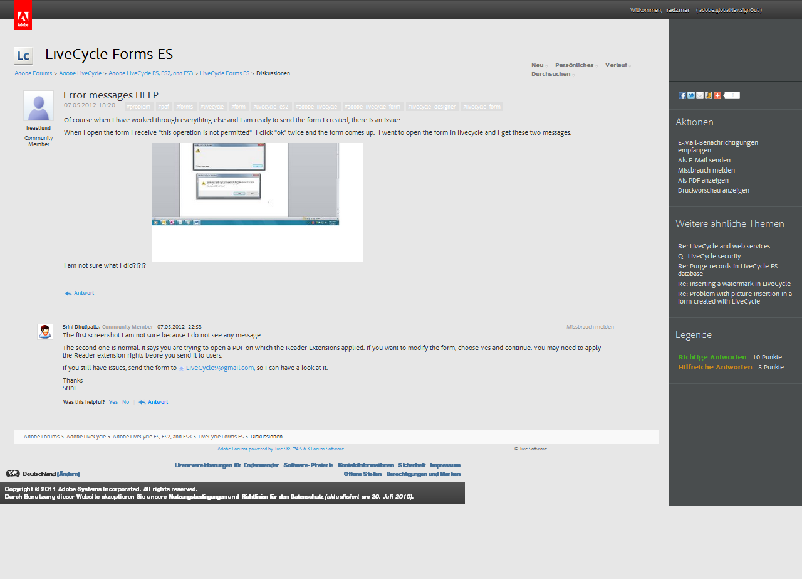Click the #livecycle tag
This screenshot has width=802, height=579.
click(212, 107)
